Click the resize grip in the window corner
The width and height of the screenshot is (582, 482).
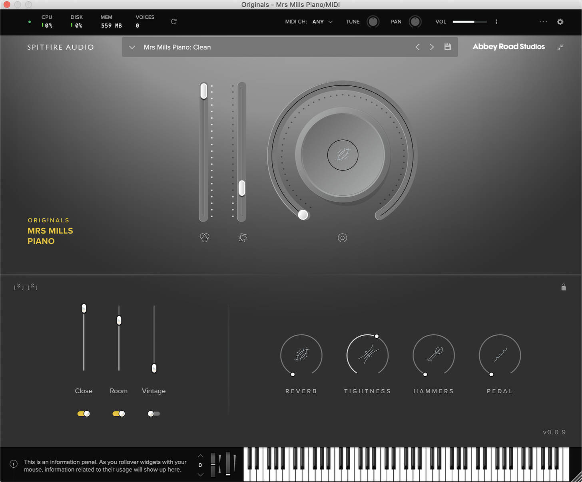coord(576,476)
